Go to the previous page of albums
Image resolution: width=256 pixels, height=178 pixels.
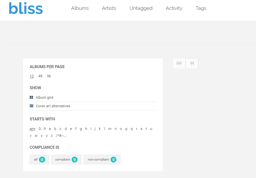pos(192,64)
